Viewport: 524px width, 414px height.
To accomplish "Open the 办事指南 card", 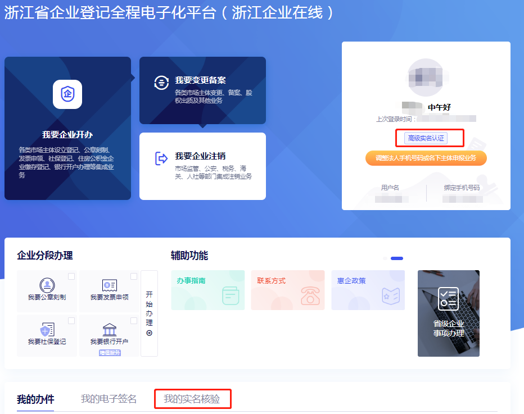I will pos(208,290).
